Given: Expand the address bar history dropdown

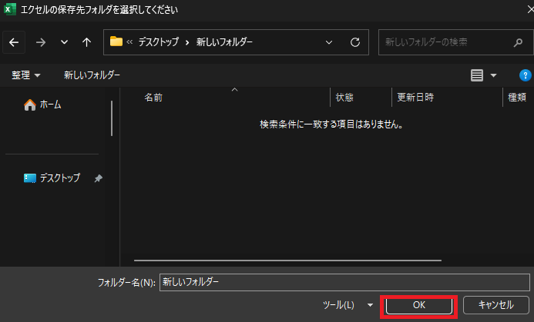Looking at the screenshot, I should tap(330, 41).
